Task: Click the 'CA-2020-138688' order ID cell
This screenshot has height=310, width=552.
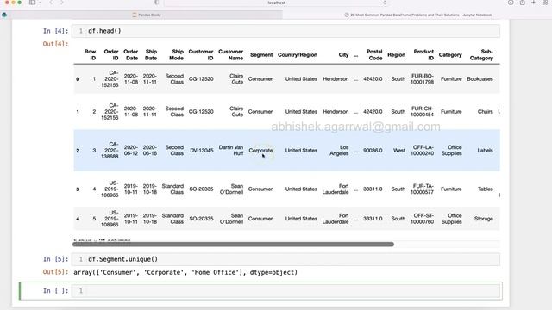Action: point(110,151)
